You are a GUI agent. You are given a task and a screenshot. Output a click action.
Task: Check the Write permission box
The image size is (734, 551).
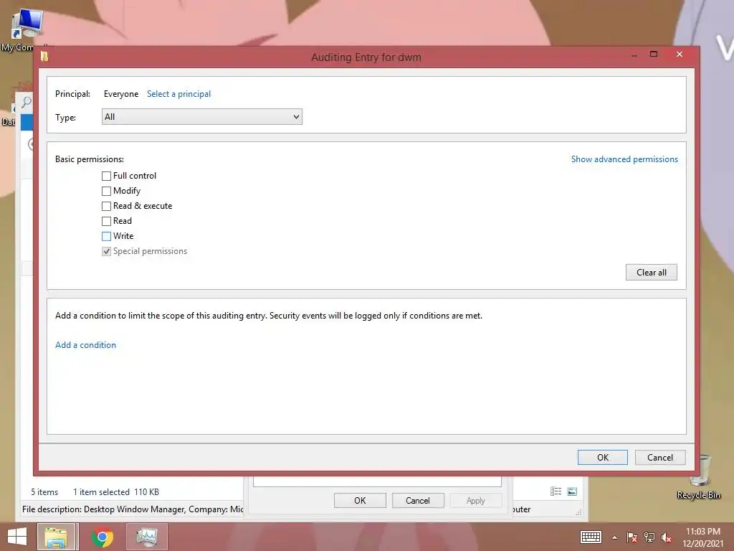[x=106, y=236]
